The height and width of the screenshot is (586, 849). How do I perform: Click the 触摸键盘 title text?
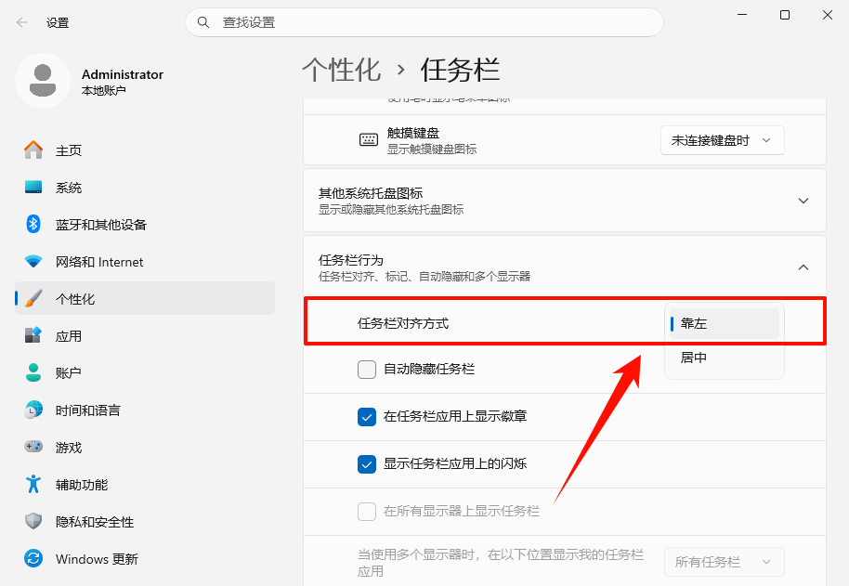(413, 133)
